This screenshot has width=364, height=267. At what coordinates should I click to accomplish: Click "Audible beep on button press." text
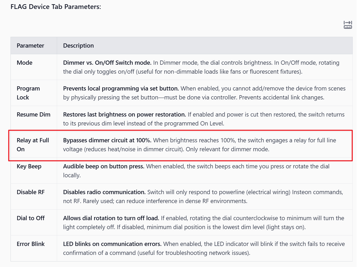tap(104, 166)
